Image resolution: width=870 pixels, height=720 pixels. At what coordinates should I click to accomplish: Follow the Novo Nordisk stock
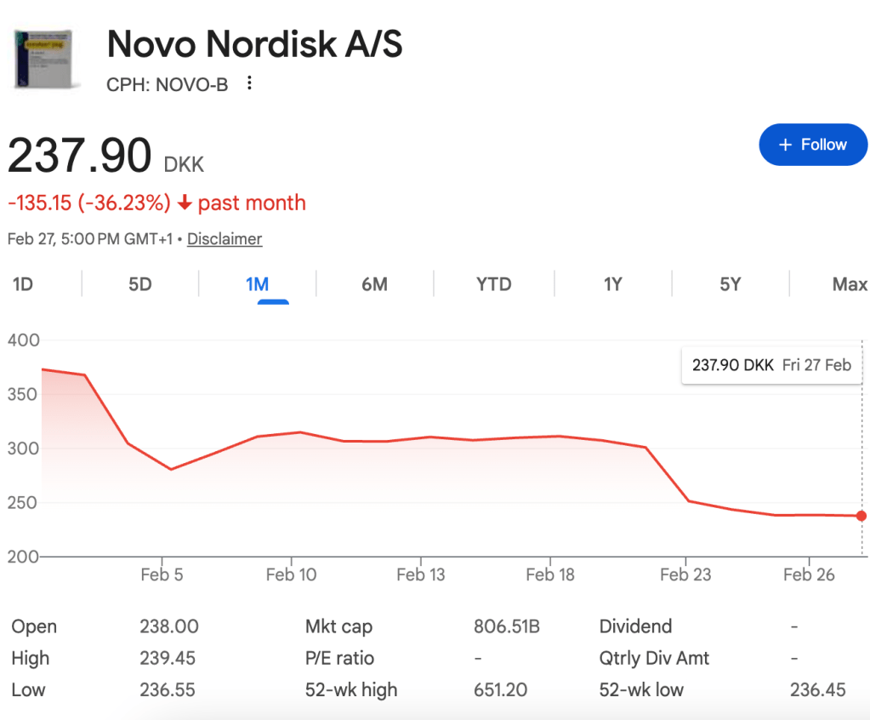812,145
